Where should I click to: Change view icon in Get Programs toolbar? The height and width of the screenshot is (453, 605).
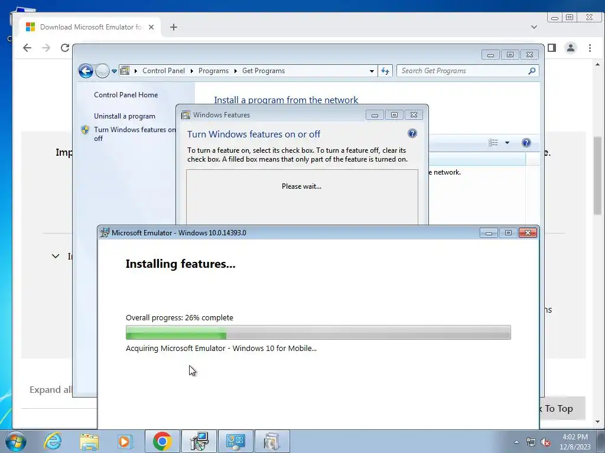pos(493,143)
